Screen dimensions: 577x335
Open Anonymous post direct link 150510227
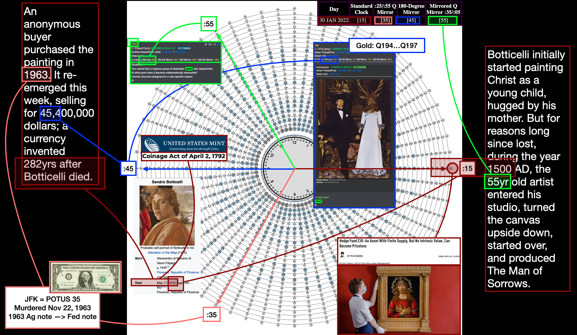coord(335,74)
